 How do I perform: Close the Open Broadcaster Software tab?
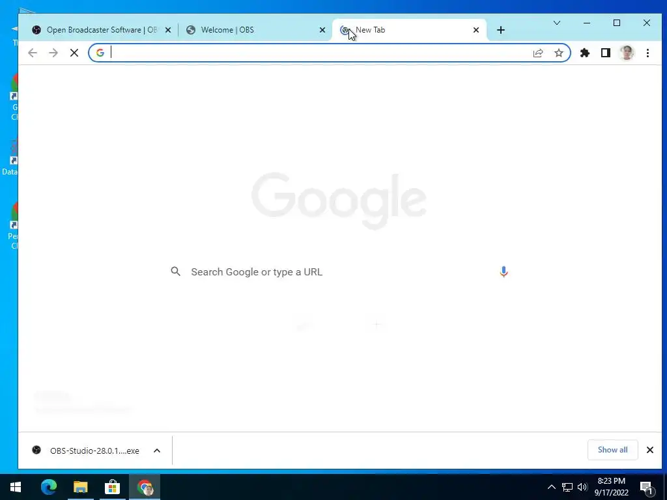(168, 30)
